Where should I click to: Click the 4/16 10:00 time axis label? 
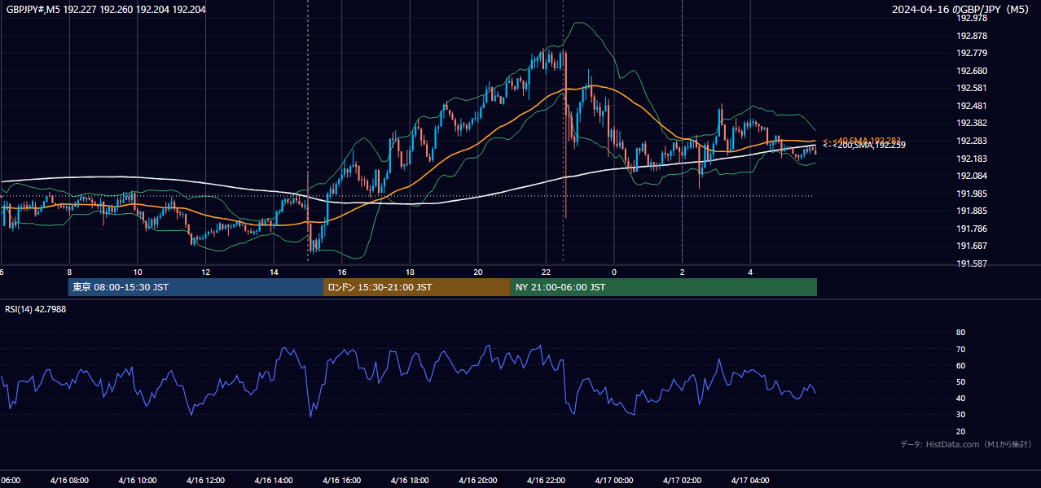[x=137, y=480]
